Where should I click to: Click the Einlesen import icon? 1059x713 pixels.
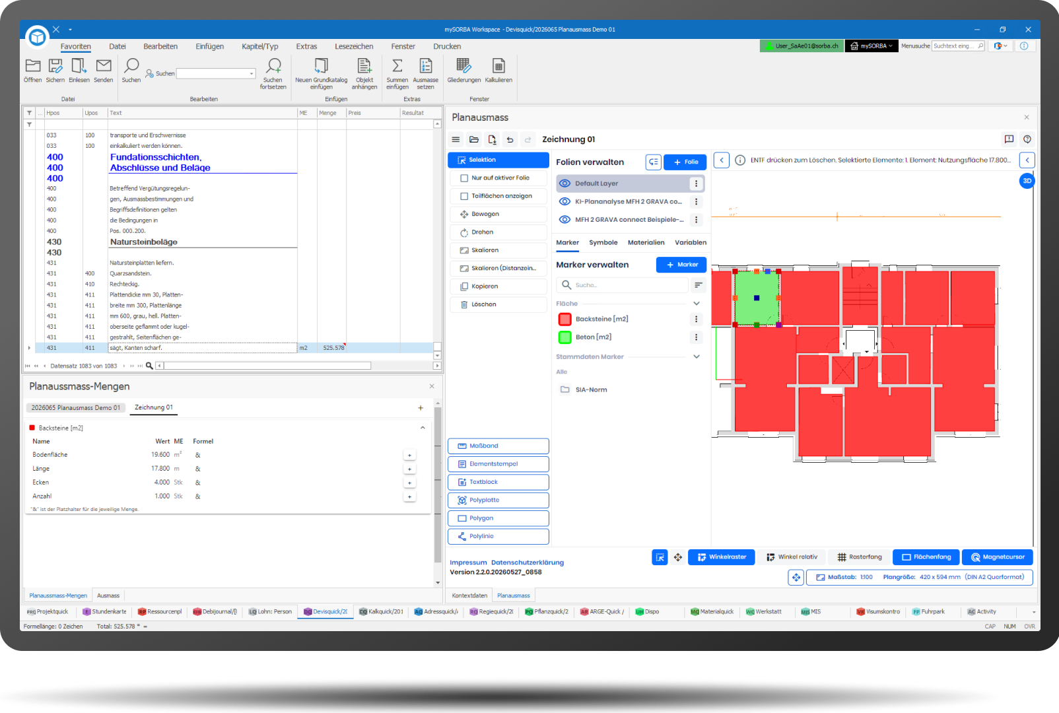[79, 66]
